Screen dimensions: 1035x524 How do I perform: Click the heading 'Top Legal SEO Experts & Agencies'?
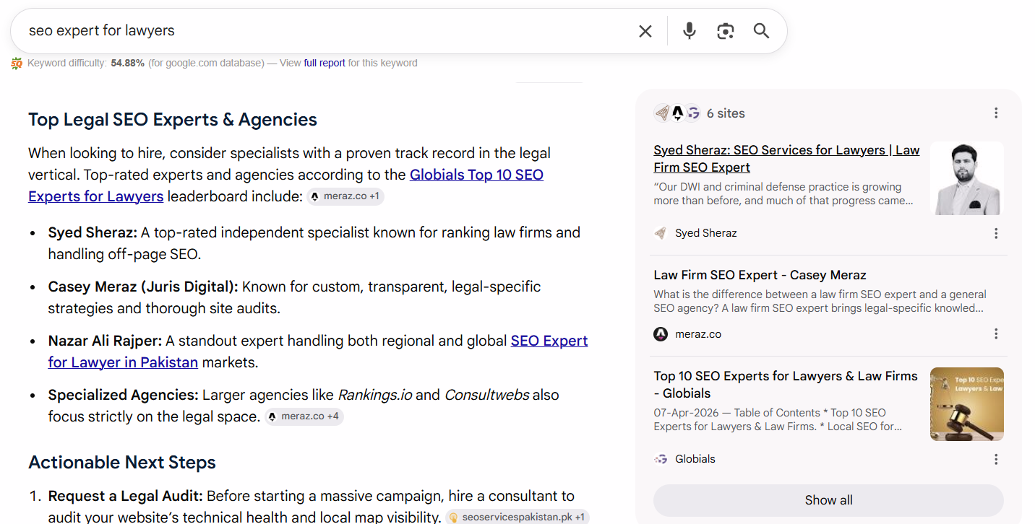(x=173, y=120)
